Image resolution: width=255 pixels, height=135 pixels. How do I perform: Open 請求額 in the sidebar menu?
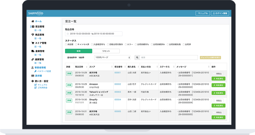point(39,76)
